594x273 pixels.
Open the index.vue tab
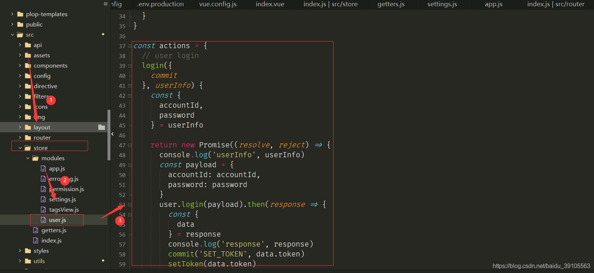coord(270,4)
